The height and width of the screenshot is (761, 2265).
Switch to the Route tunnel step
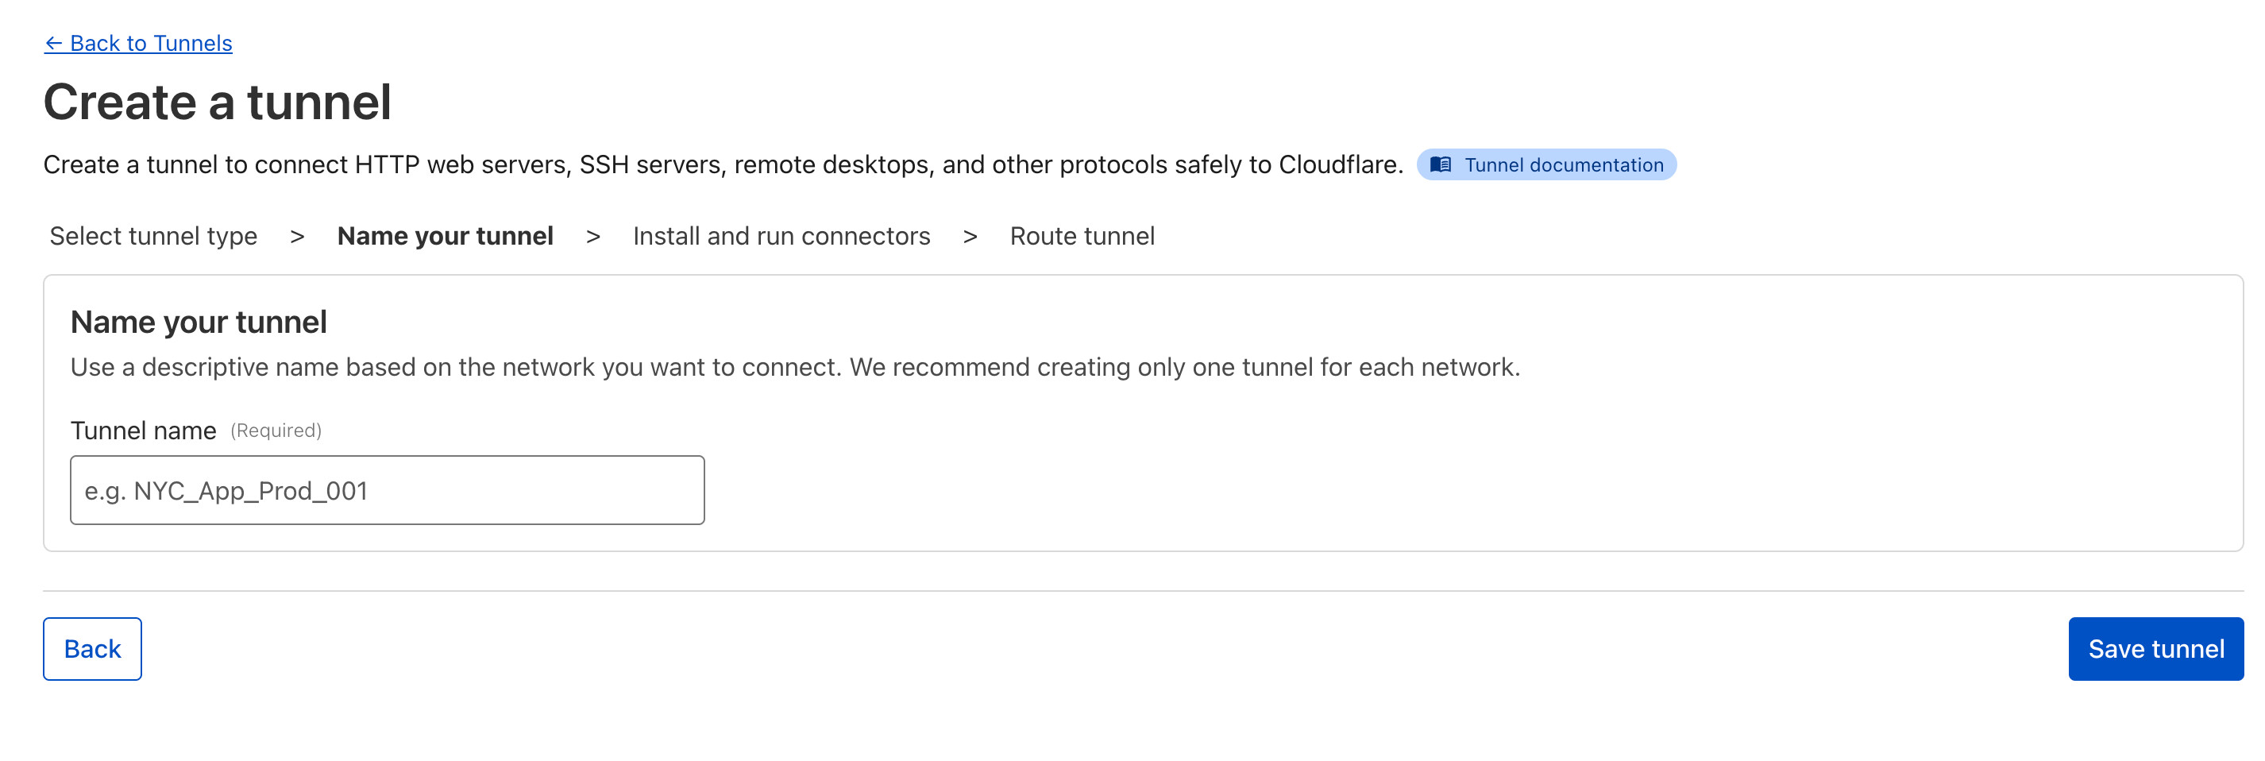point(1082,236)
